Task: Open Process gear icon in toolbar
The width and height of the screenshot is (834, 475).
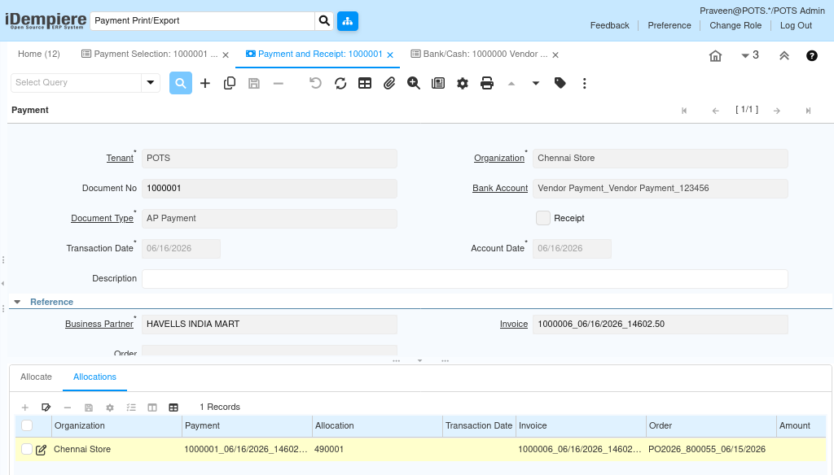Action: (x=463, y=84)
